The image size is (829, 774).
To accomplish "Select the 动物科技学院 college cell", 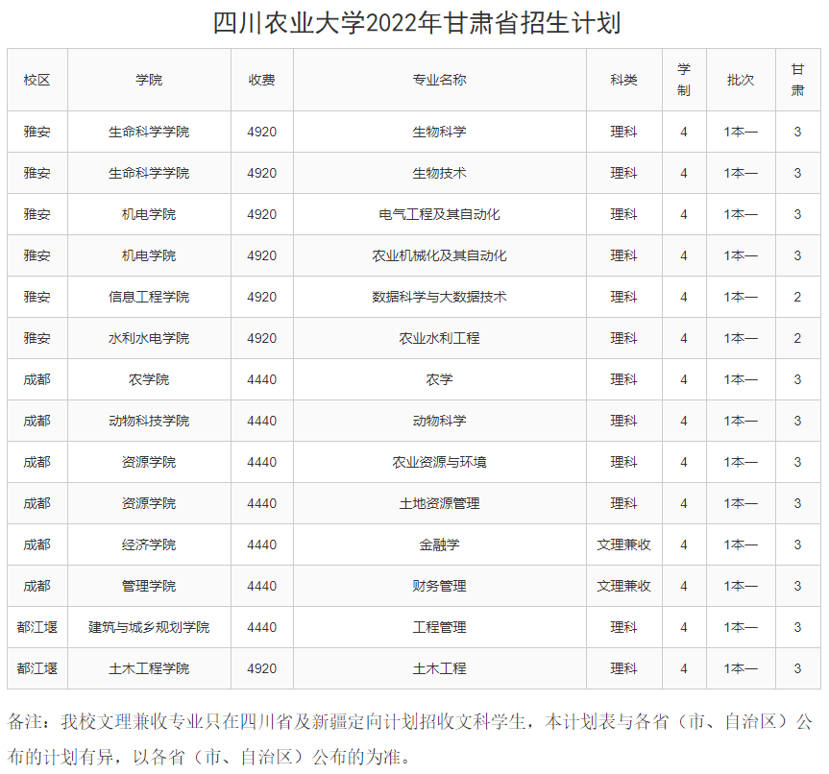I will click(x=149, y=421).
